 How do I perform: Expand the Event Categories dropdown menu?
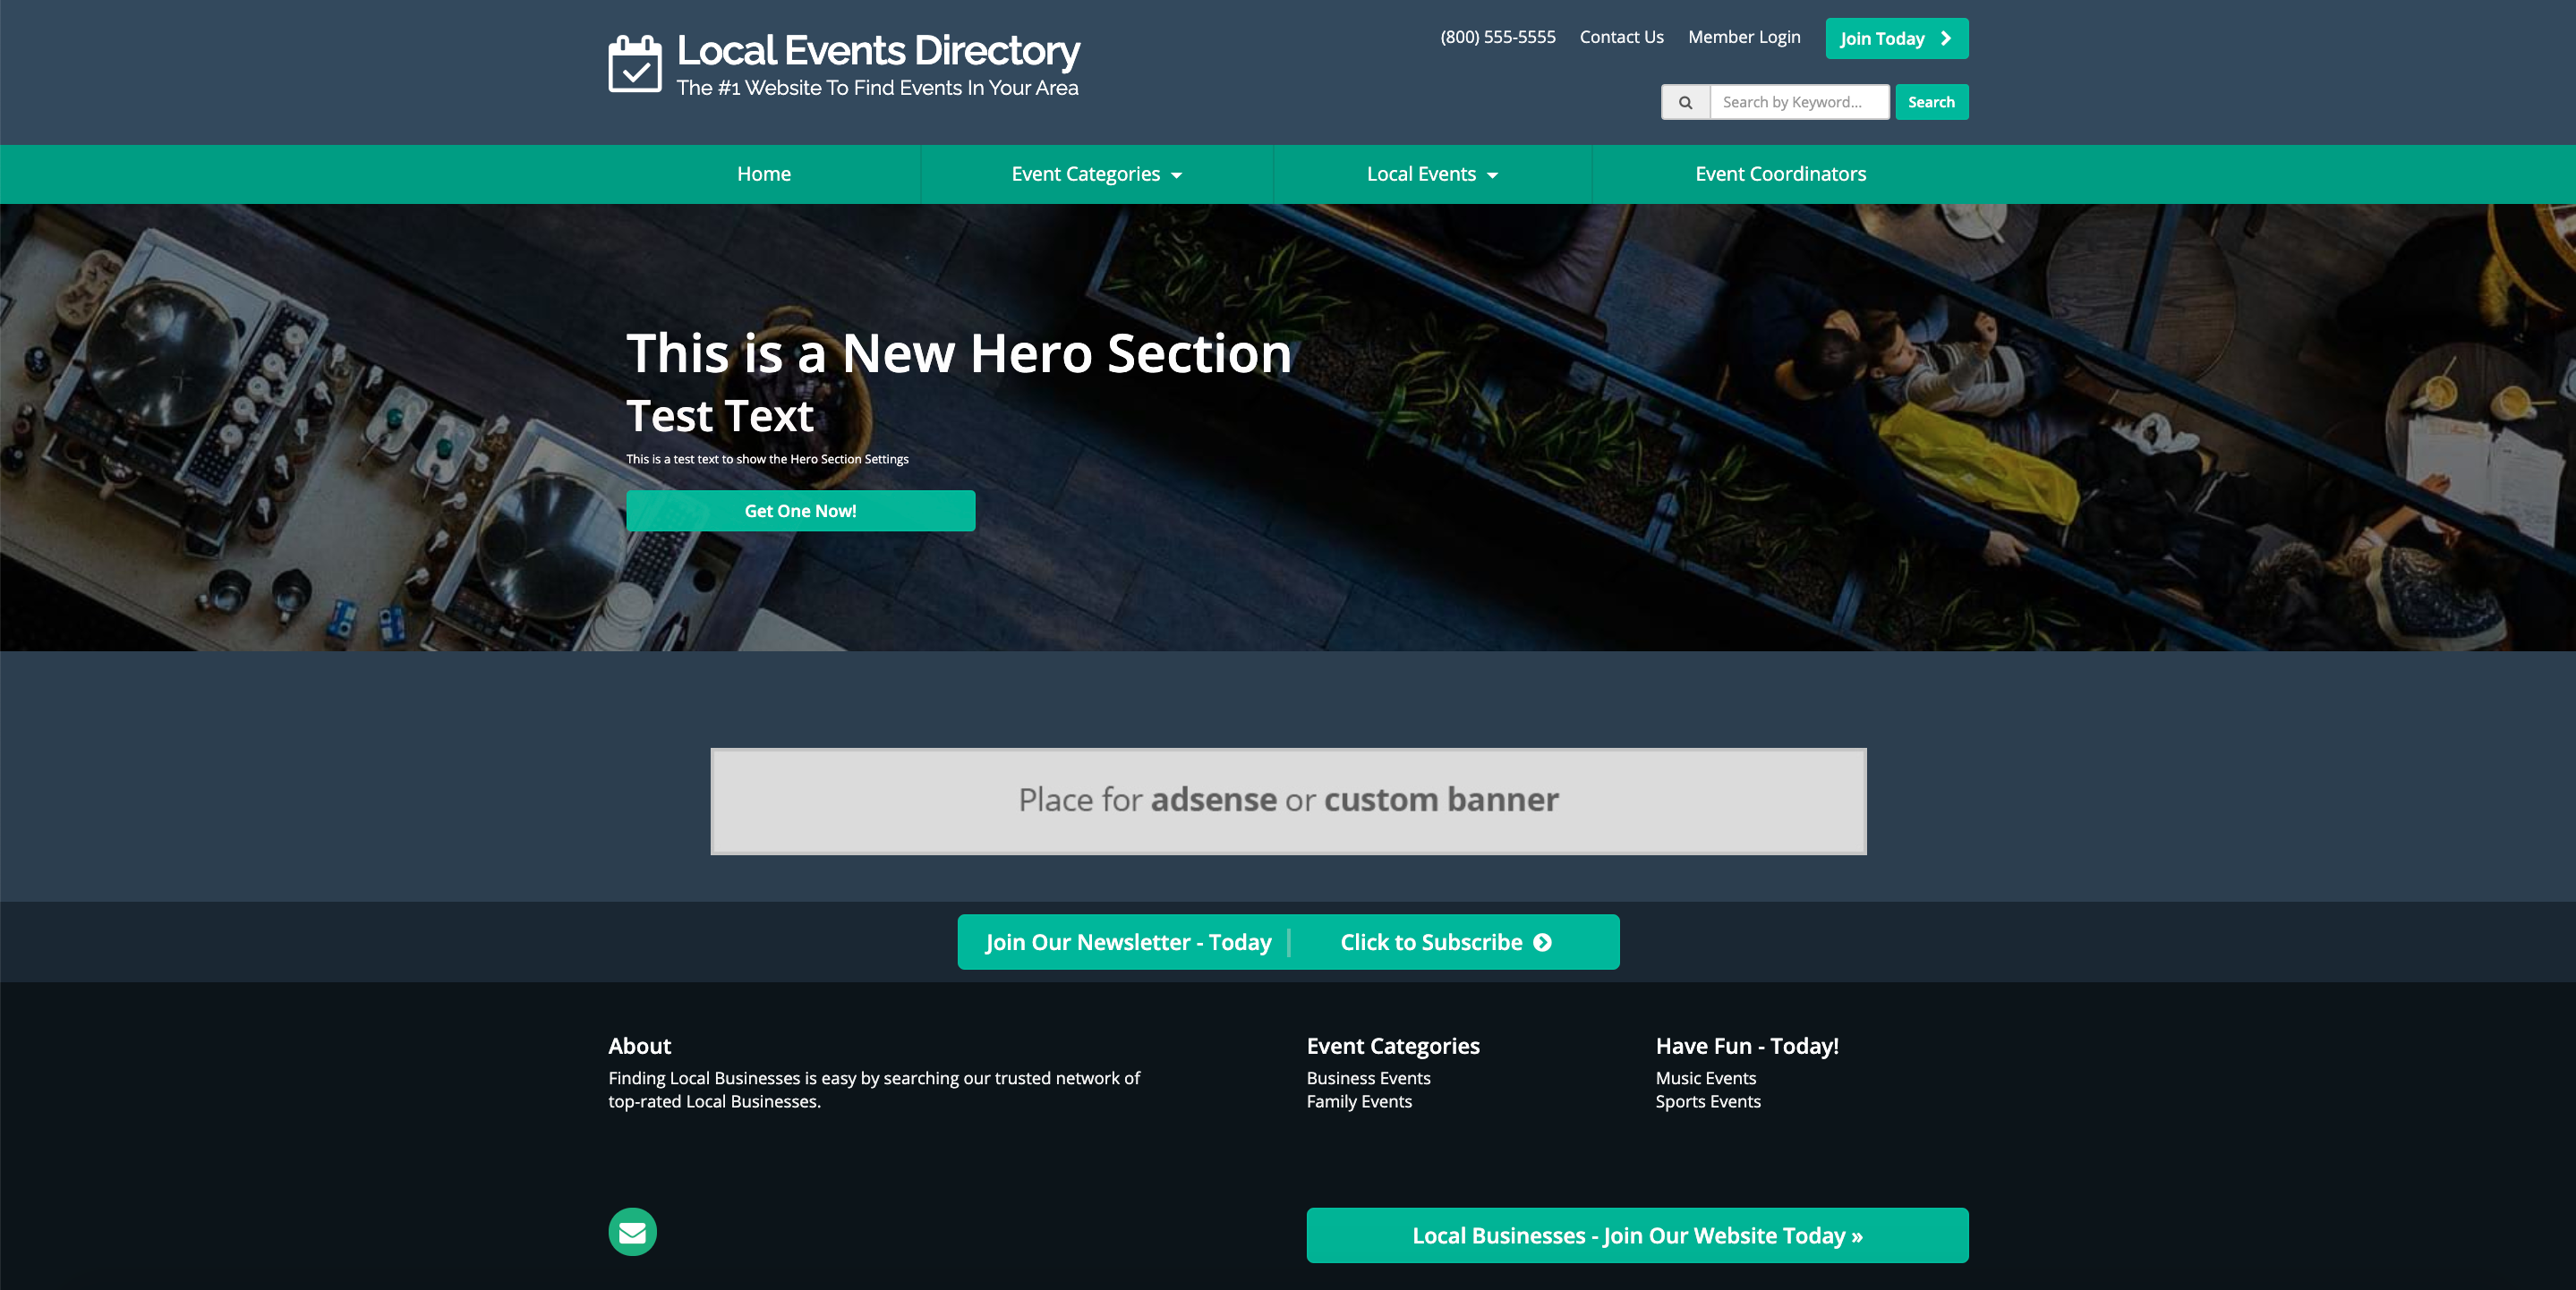point(1096,174)
